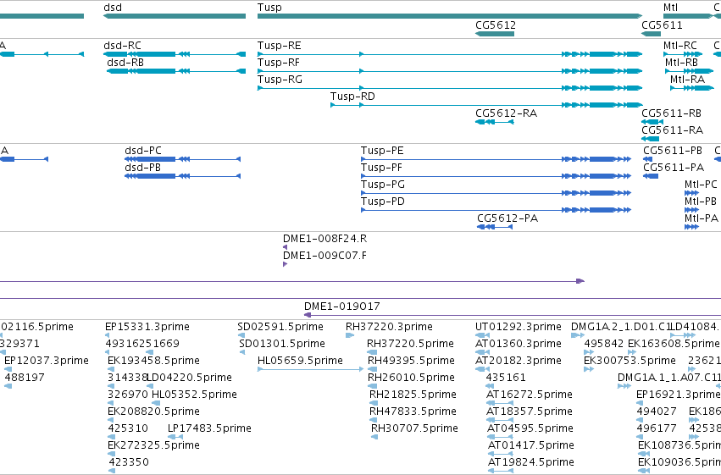721x475 pixels.
Task: Click the CG5611 gene span
Action: pos(652,34)
